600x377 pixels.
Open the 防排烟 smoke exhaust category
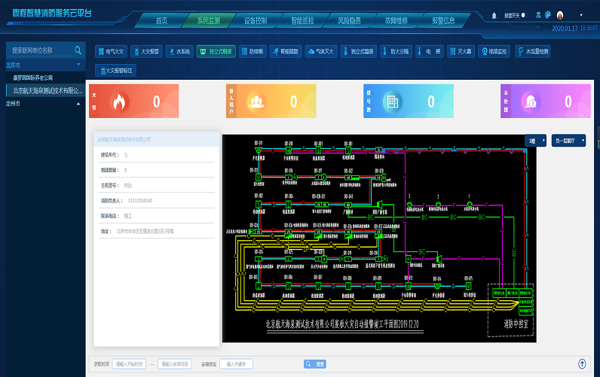pos(253,51)
